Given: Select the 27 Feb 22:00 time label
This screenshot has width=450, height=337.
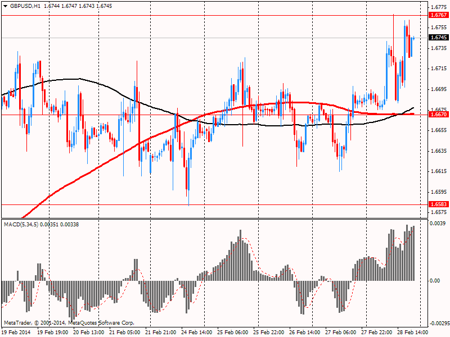Looking at the screenshot, I should pyautogui.click(x=376, y=333).
